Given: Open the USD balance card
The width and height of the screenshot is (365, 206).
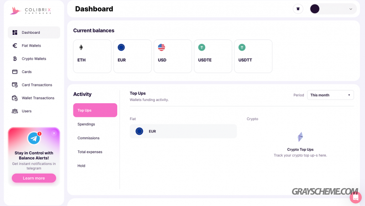Looking at the screenshot, I should point(173,56).
